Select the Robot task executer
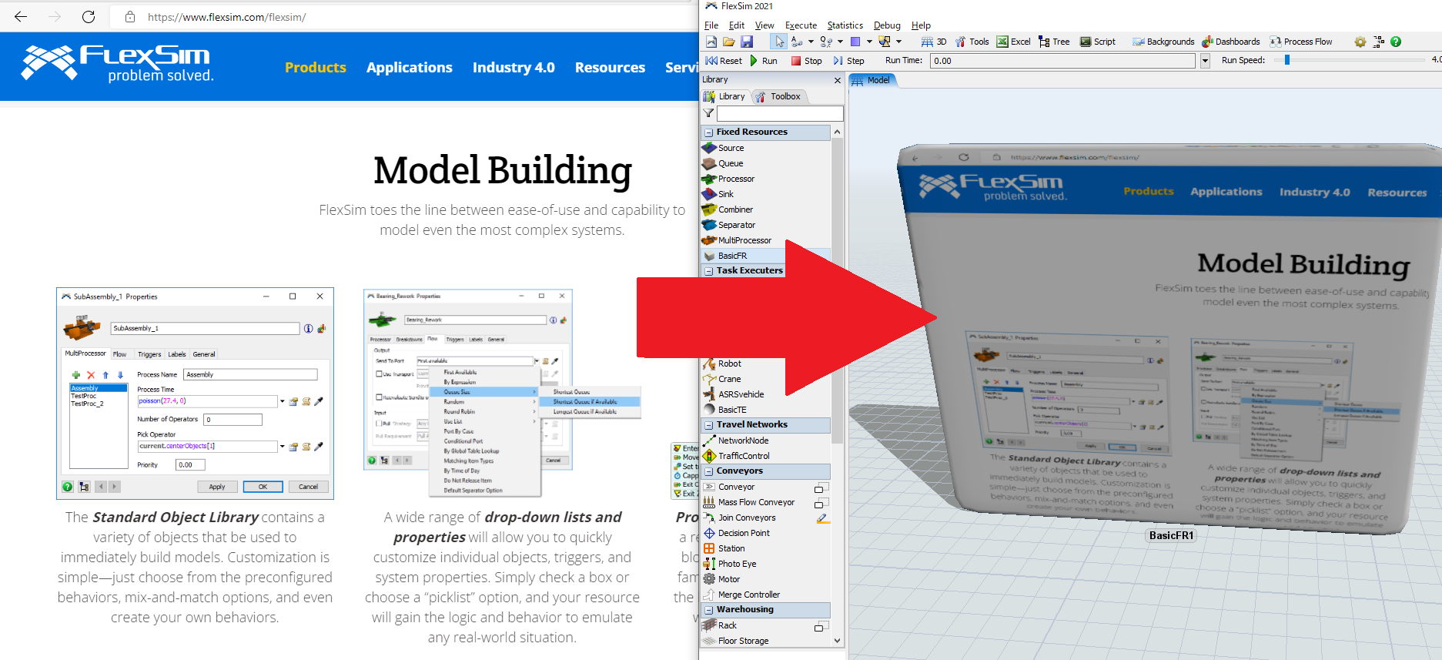The height and width of the screenshot is (660, 1442). (x=729, y=364)
